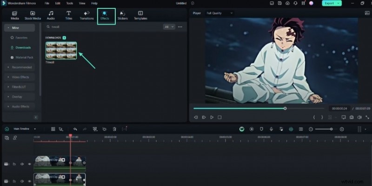The image size is (372, 186).
Task: Open the All filter dropdown
Action: click(169, 27)
